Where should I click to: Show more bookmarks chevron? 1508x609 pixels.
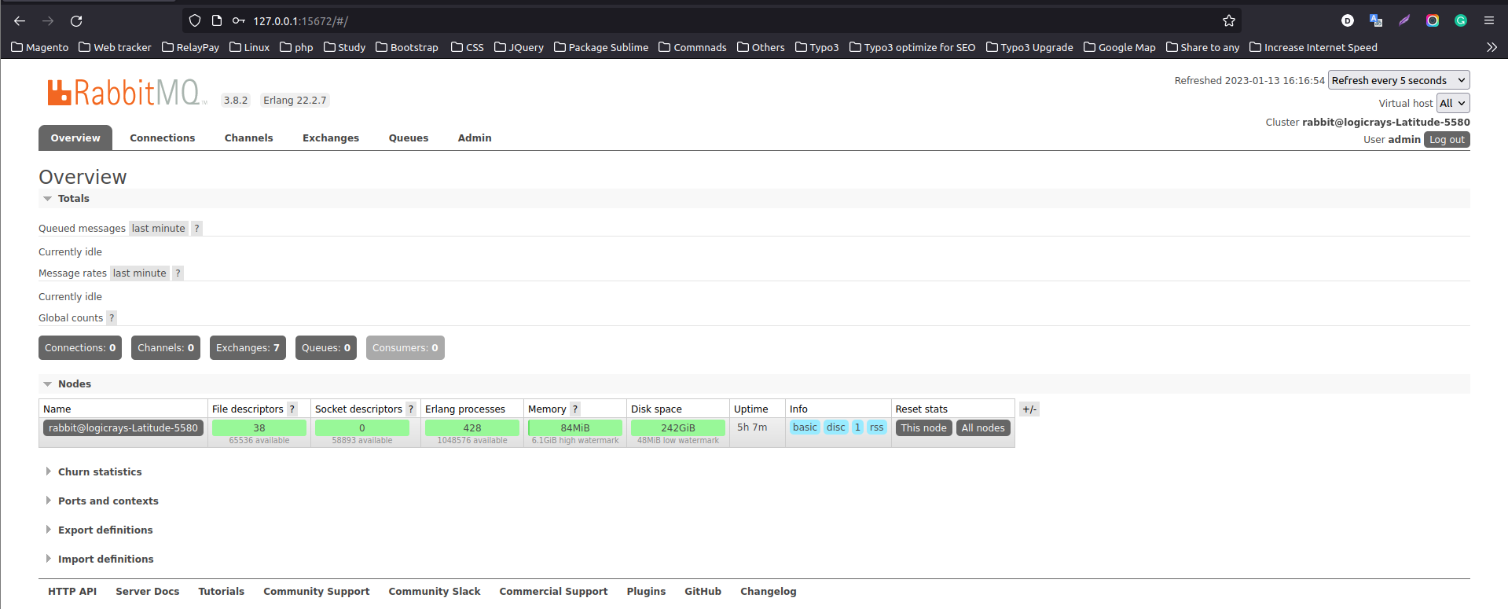1491,47
